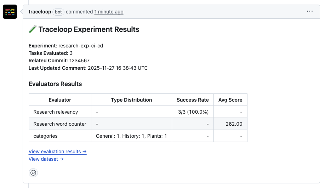Click the "Traceloop Experiment Results" heading
This screenshot has height=188, width=325.
pos(89,29)
